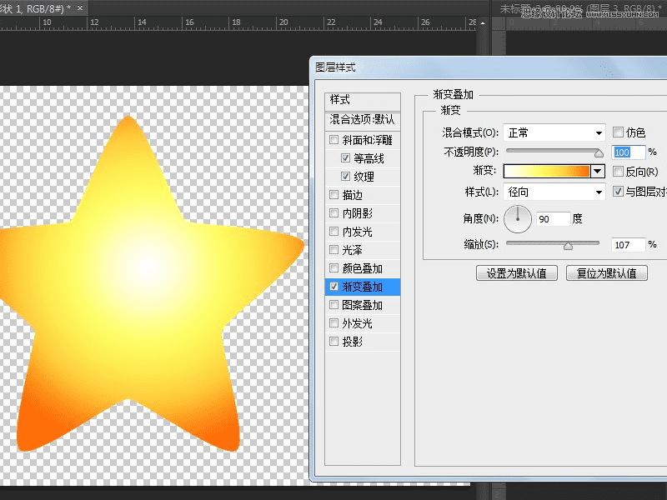Click the 角度 angle input field
Screen dimensions: 667x500
click(554, 219)
